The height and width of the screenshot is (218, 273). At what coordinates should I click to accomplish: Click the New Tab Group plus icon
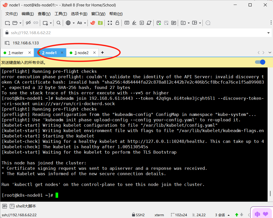(183, 23)
